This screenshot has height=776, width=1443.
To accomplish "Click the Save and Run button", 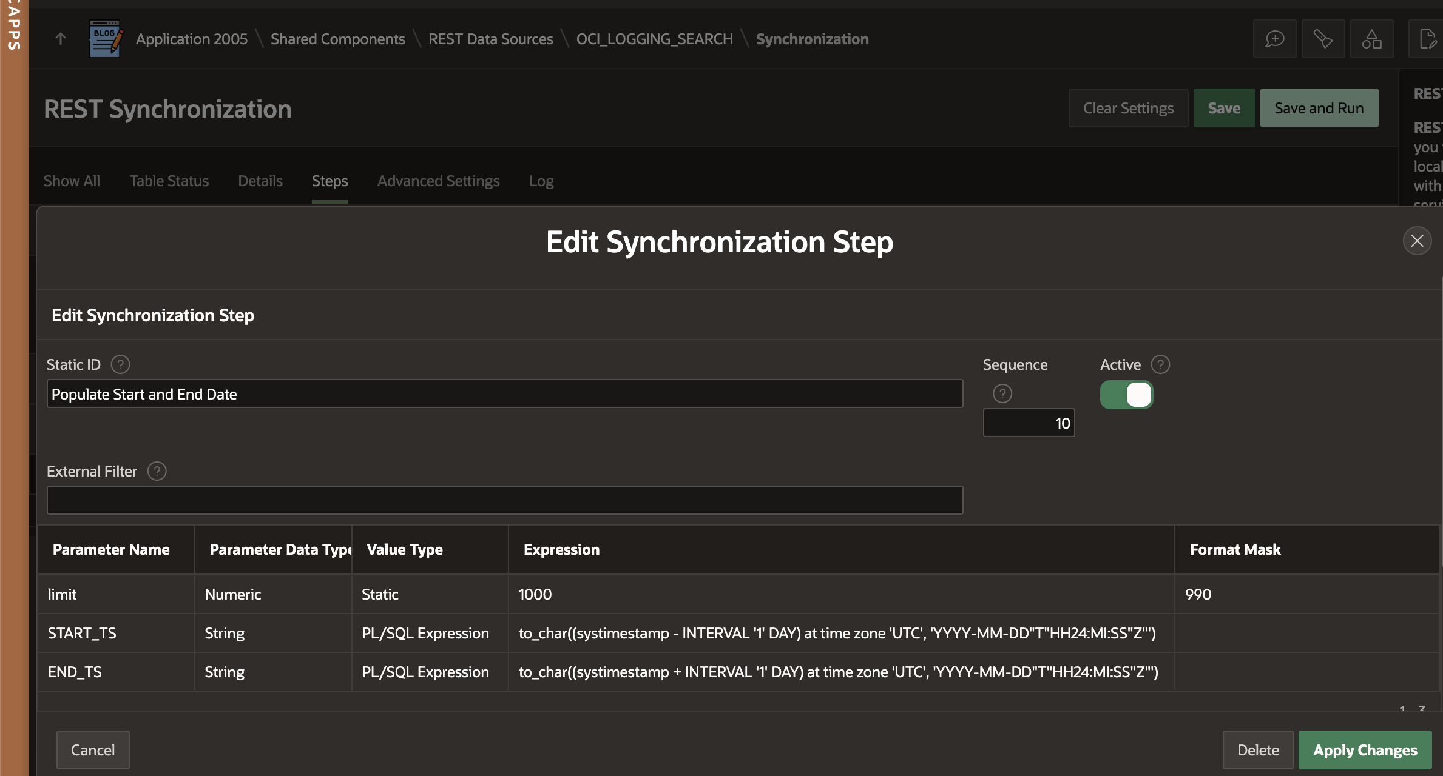I will click(x=1319, y=107).
